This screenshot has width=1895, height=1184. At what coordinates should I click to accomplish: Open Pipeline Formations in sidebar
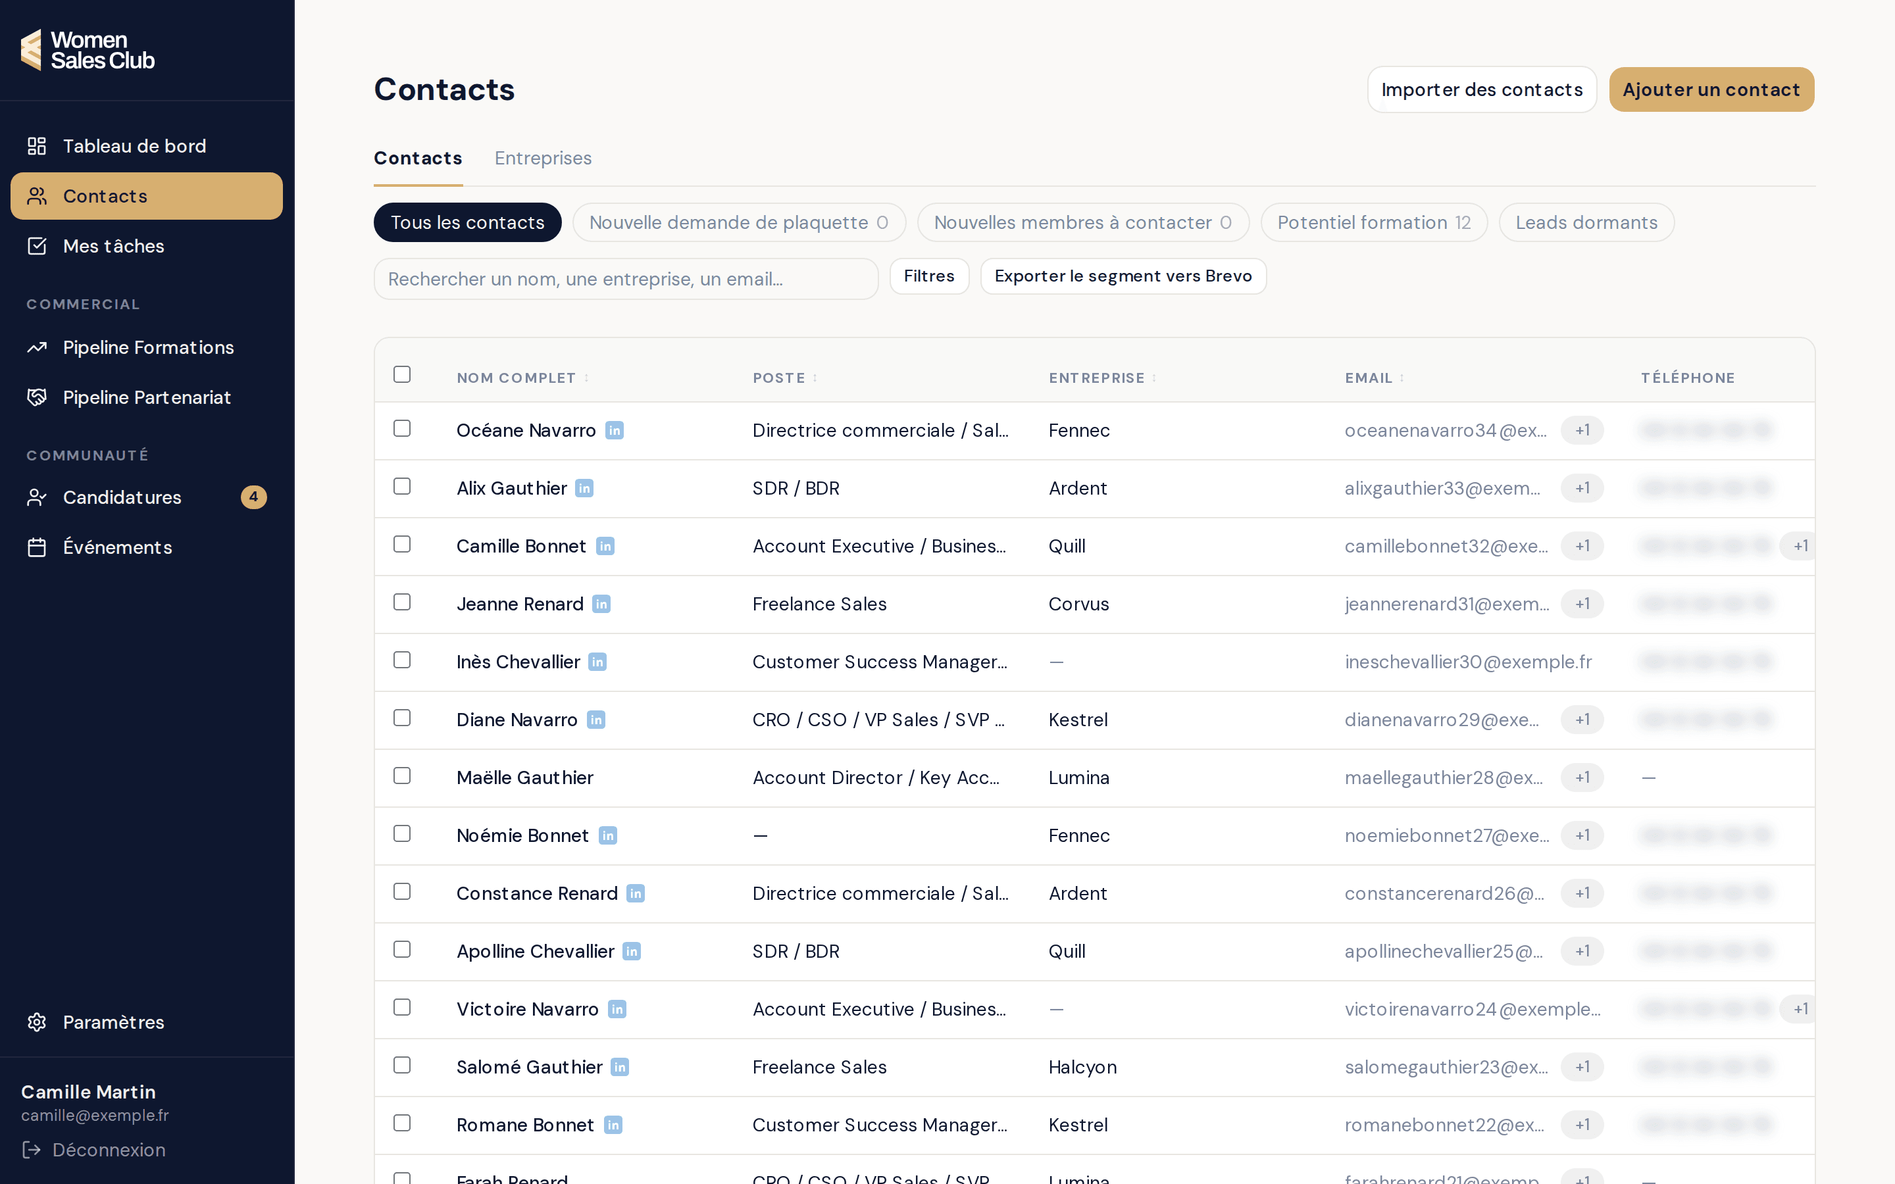pos(147,348)
